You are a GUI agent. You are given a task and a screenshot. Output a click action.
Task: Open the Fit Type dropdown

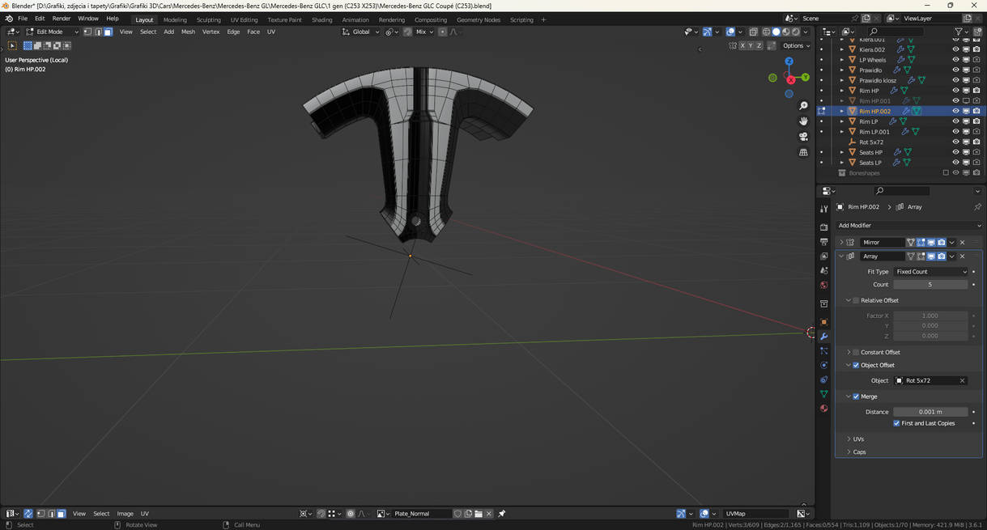[x=930, y=272]
